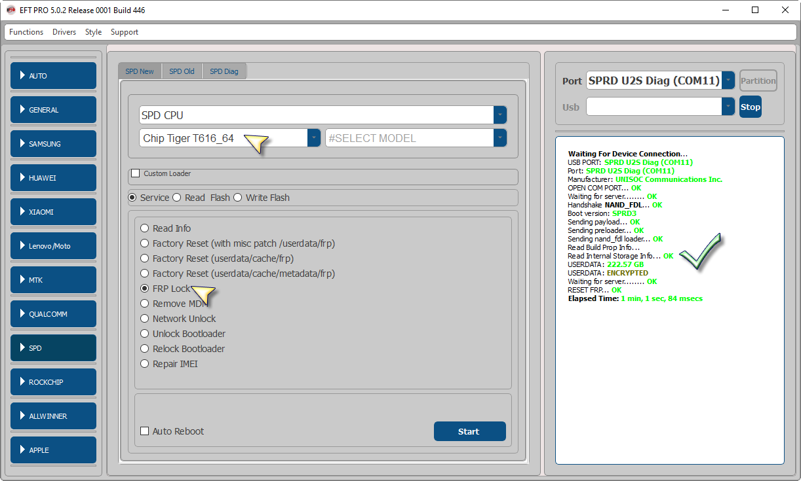Open the ROCKCHIP section in the sidebar
This screenshot has width=801, height=481.
53,382
